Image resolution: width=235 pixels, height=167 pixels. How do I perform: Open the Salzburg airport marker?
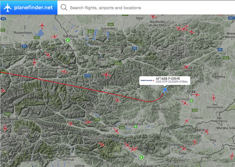tap(68, 40)
